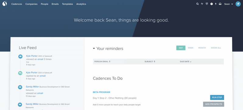The width and height of the screenshot is (243, 110).
Task: Open the Emails menu
Action: coord(55,4)
